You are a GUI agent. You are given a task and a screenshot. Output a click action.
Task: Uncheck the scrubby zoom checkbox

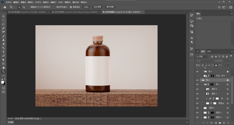71,7
